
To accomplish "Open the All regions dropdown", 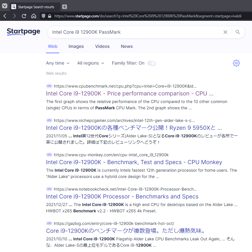I will click(x=91, y=63).
